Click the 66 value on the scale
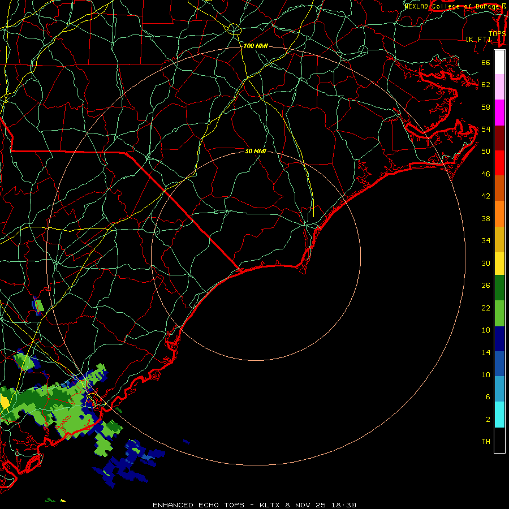The image size is (509, 509). pyautogui.click(x=486, y=63)
